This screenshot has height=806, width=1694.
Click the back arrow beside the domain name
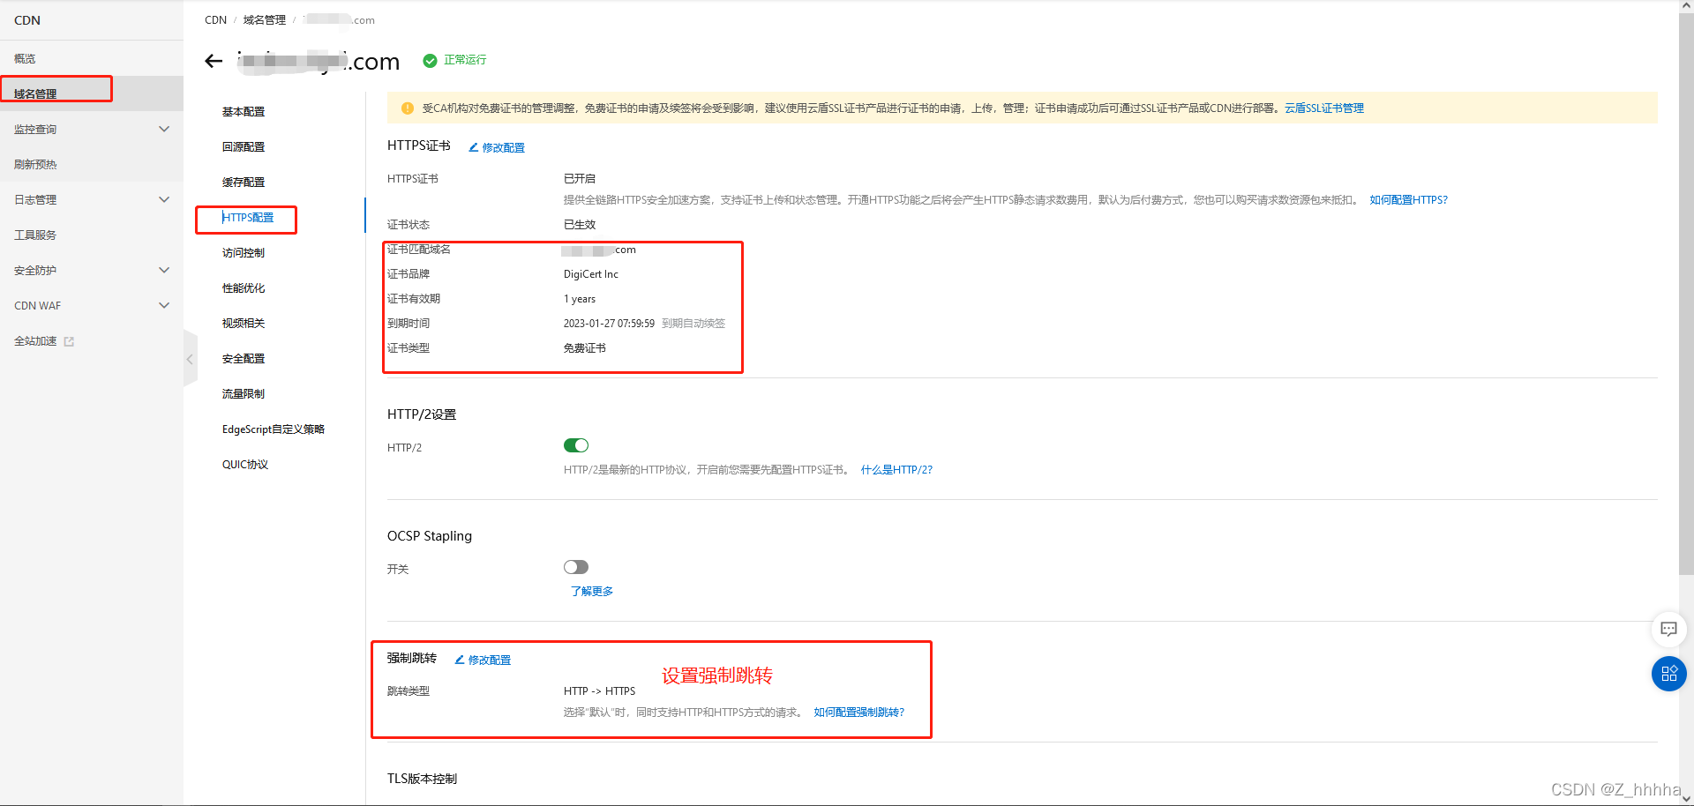pyautogui.click(x=213, y=61)
